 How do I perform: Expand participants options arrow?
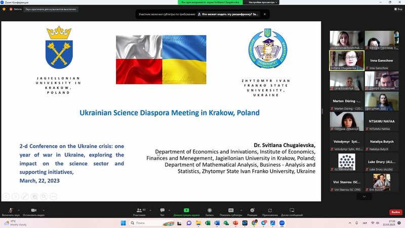pos(150,210)
